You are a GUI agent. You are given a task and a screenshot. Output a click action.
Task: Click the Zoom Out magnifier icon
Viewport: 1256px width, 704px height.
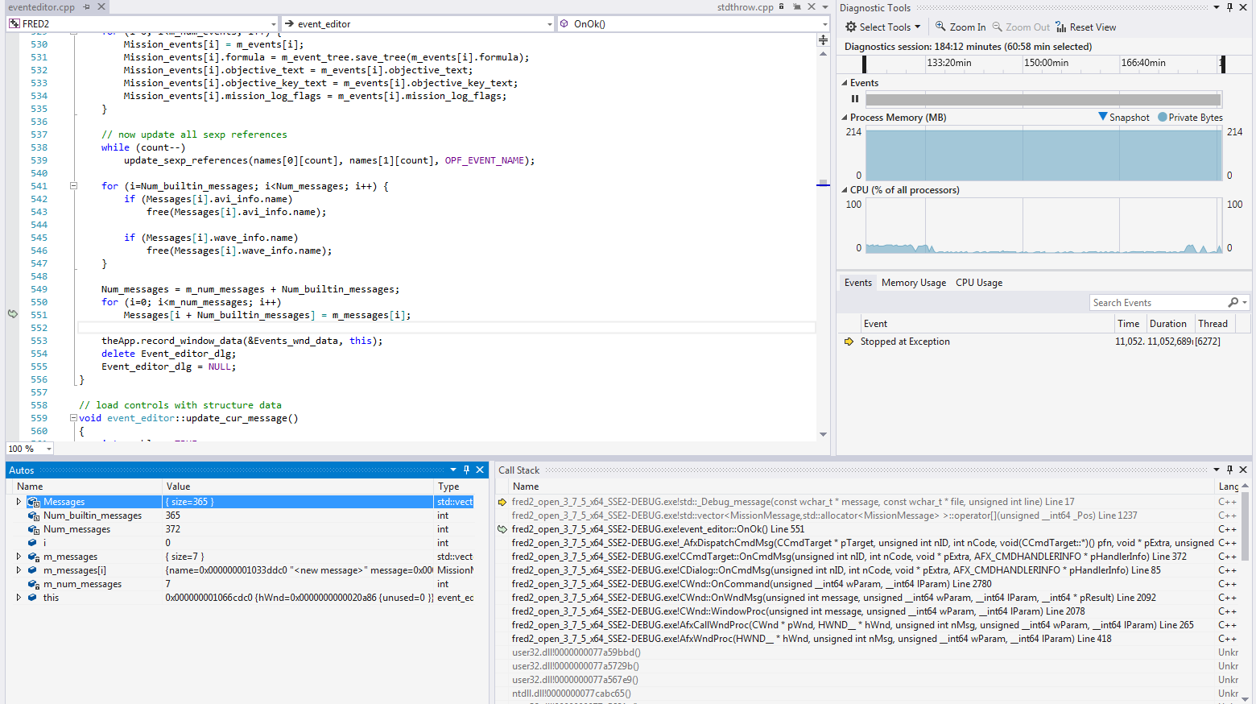point(998,27)
